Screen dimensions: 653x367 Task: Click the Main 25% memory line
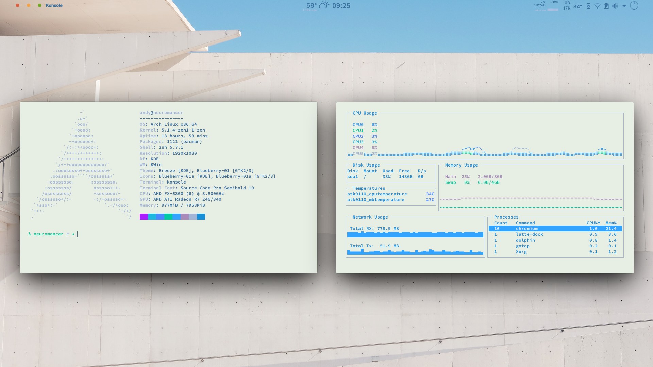[x=473, y=177]
